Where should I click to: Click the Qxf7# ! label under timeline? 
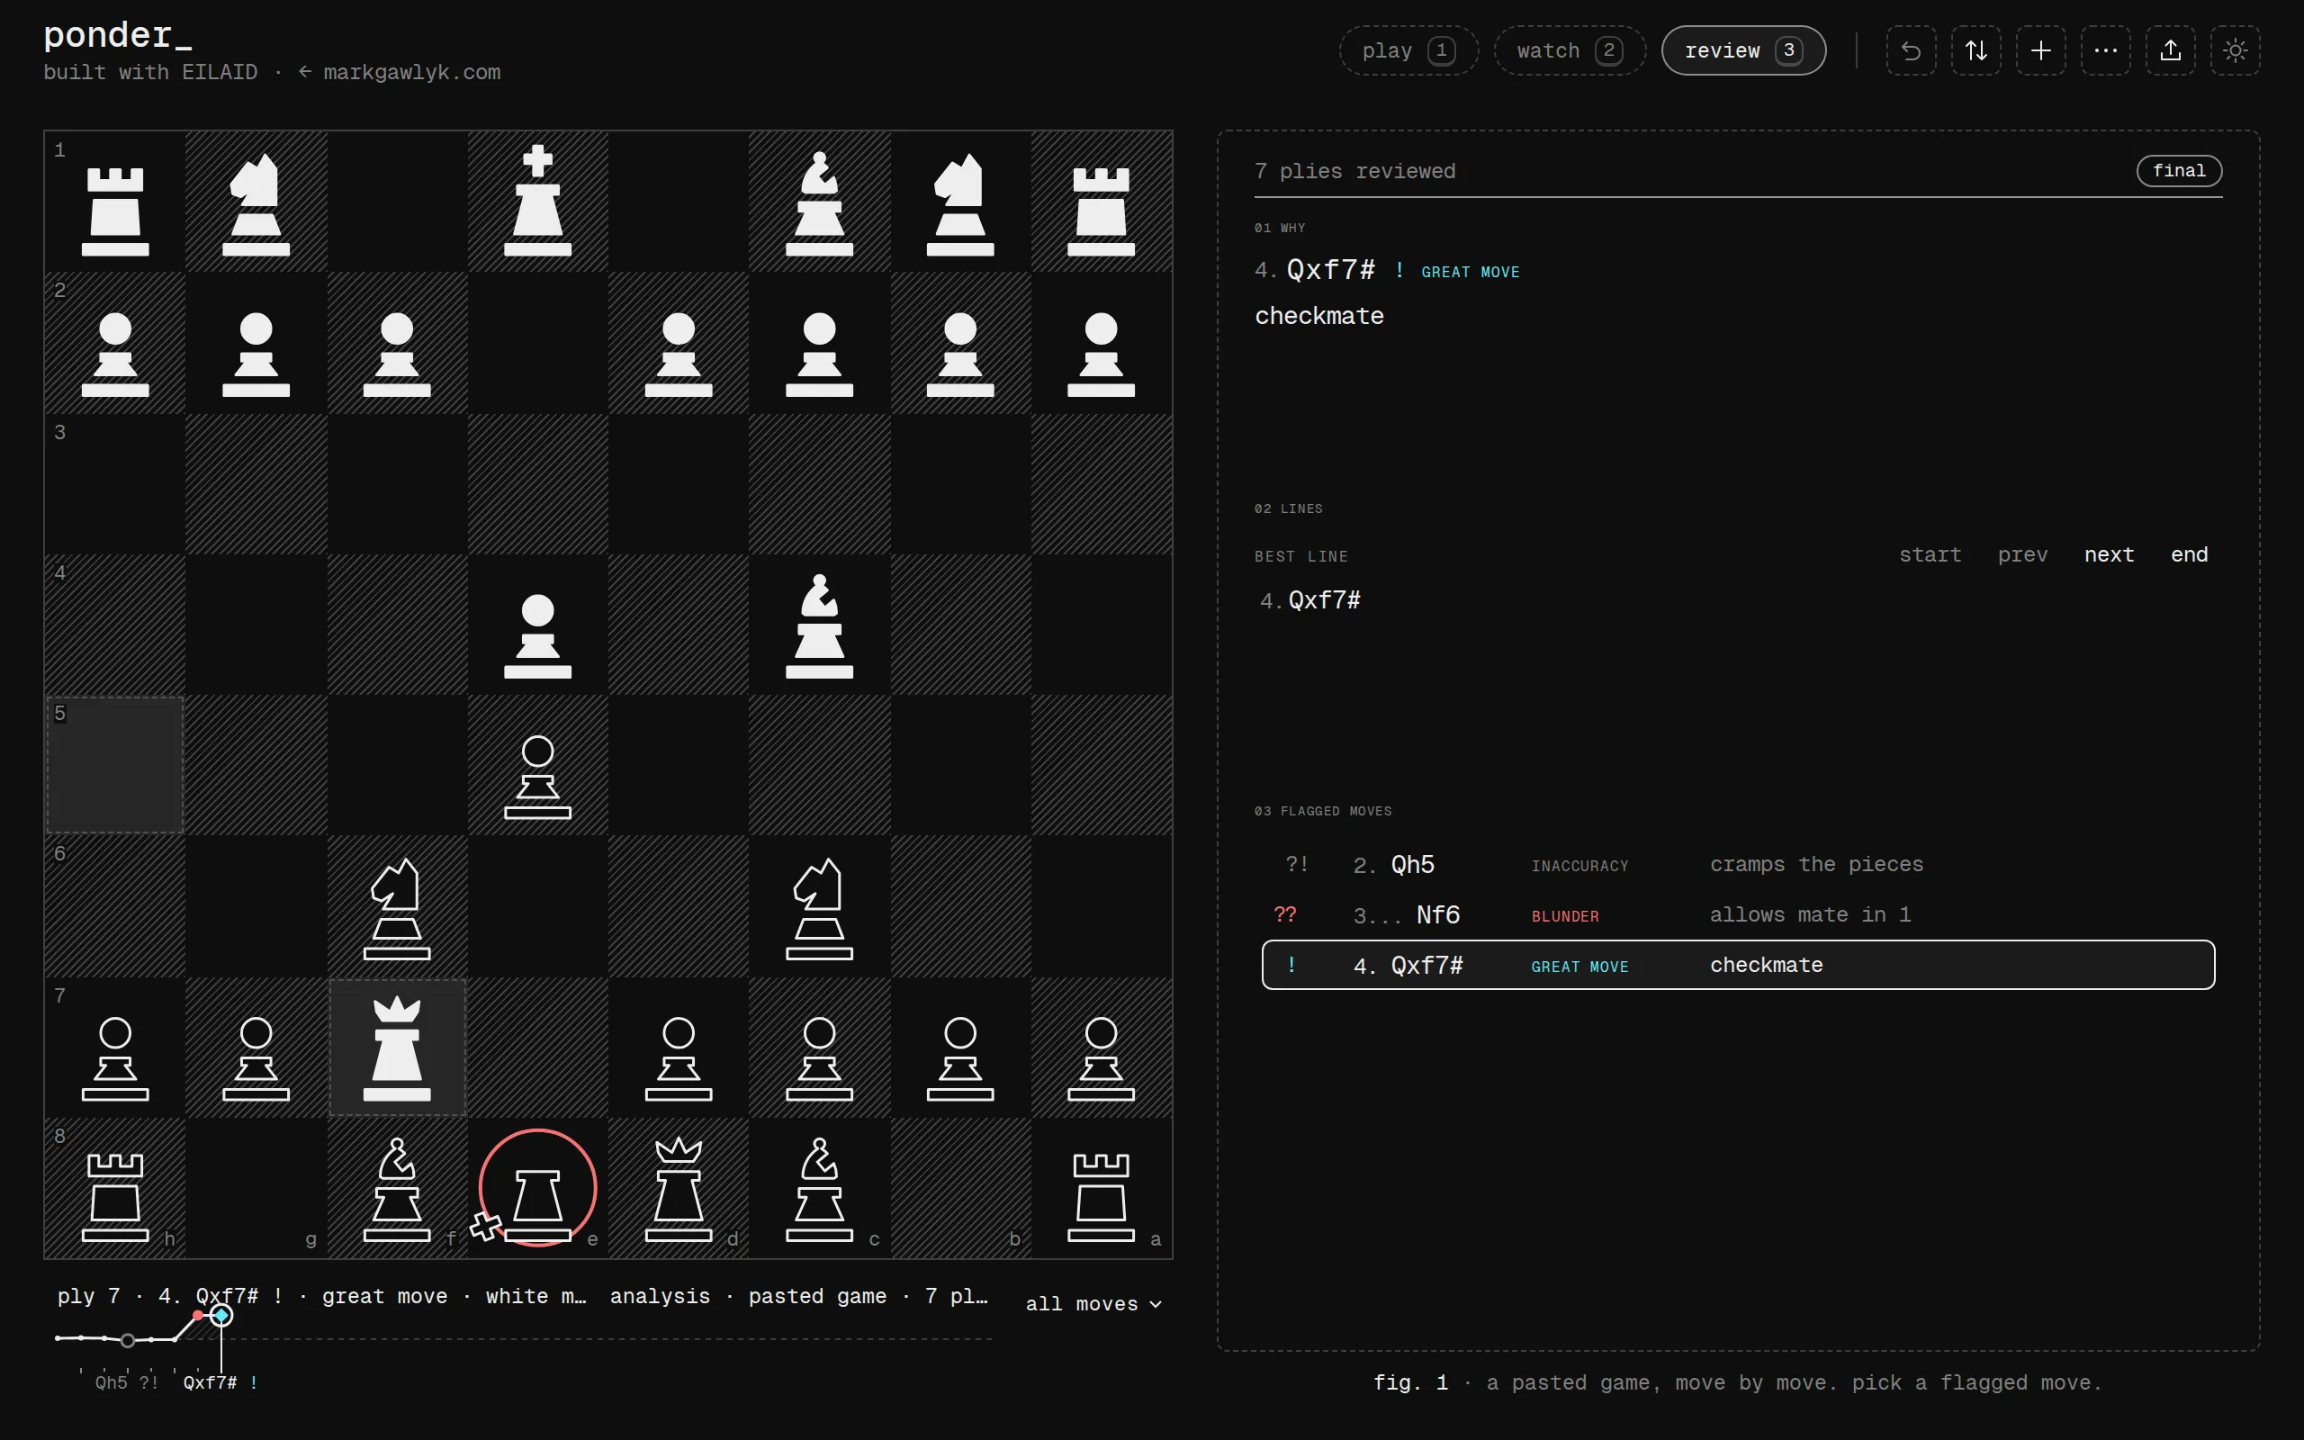point(220,1383)
